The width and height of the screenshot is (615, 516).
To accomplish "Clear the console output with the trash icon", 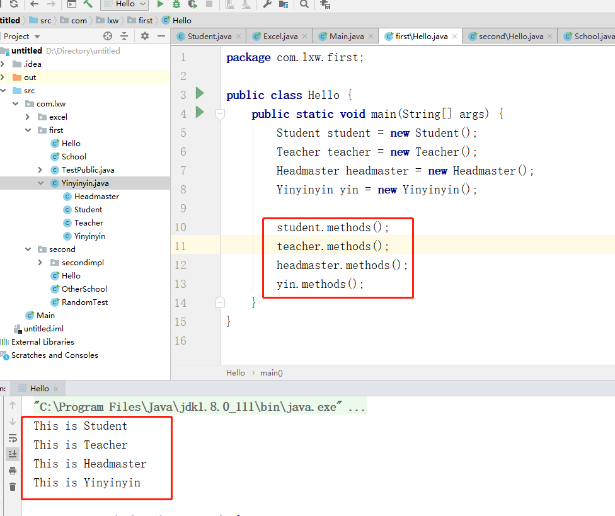I will tap(13, 486).
